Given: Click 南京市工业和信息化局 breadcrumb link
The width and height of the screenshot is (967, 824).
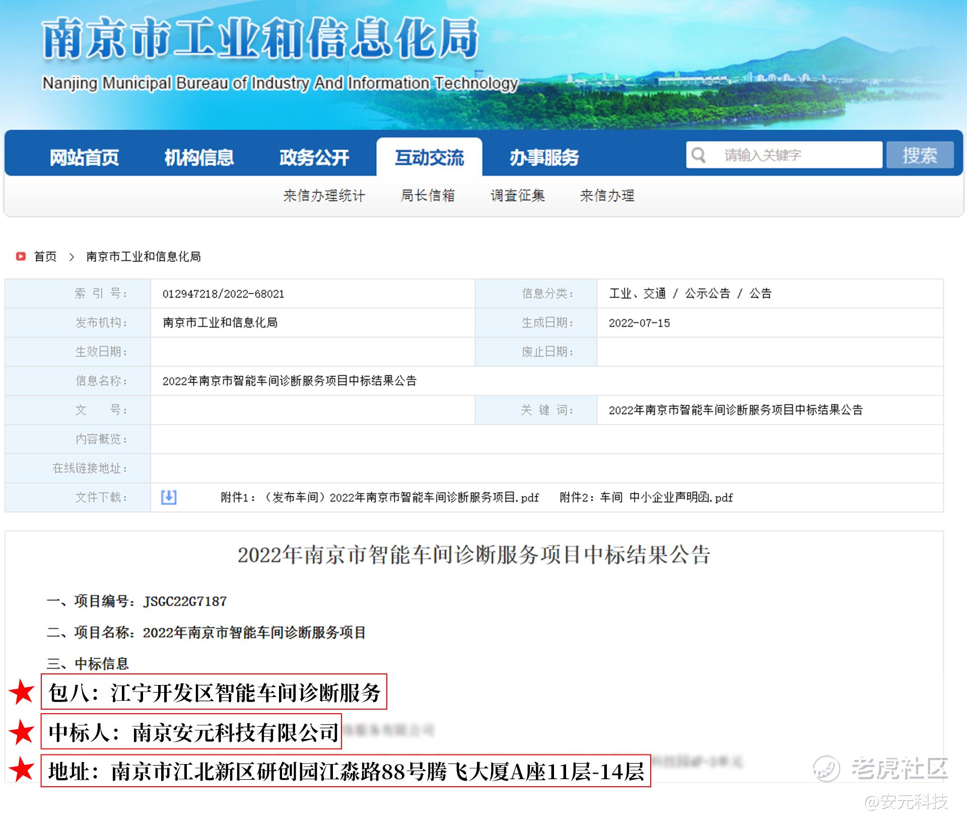Looking at the screenshot, I should pos(144,256).
